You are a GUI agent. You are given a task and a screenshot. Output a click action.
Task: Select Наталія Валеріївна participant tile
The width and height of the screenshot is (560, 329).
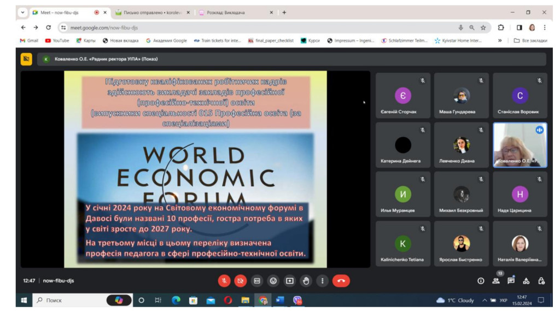[520, 244]
